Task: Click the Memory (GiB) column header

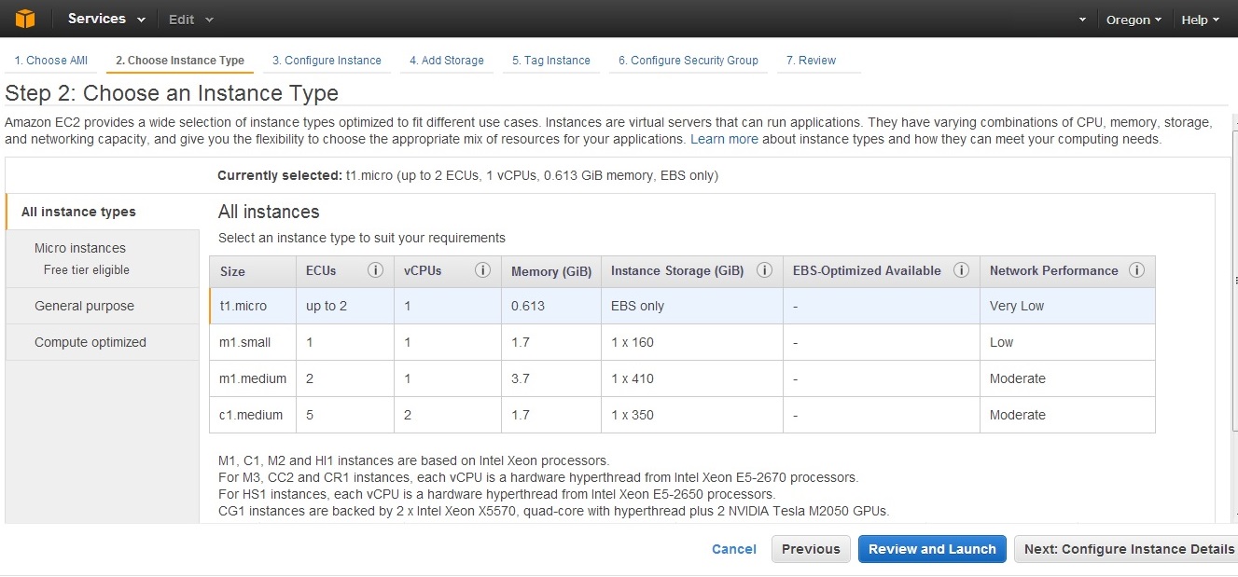Action: pos(551,272)
